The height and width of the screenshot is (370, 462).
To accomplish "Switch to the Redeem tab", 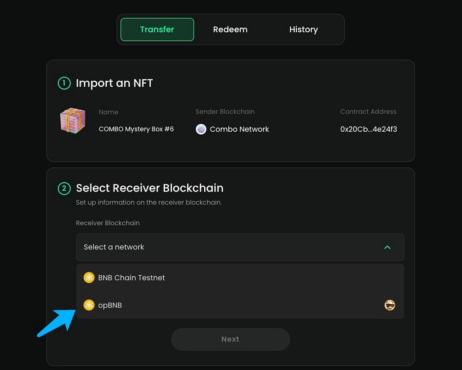I will click(x=230, y=29).
